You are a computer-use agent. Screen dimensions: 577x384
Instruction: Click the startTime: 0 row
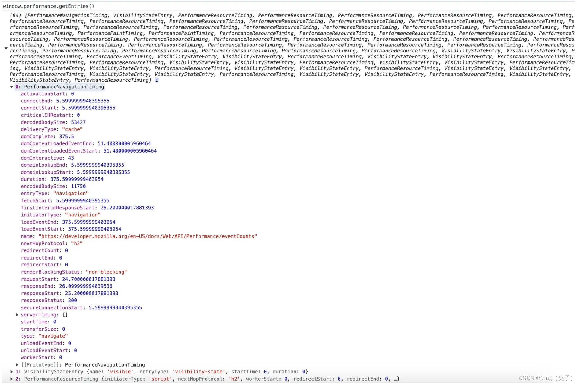[39, 322]
